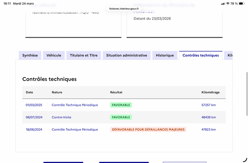Click the Date column header
The width and height of the screenshot is (248, 163).
(x=29, y=92)
